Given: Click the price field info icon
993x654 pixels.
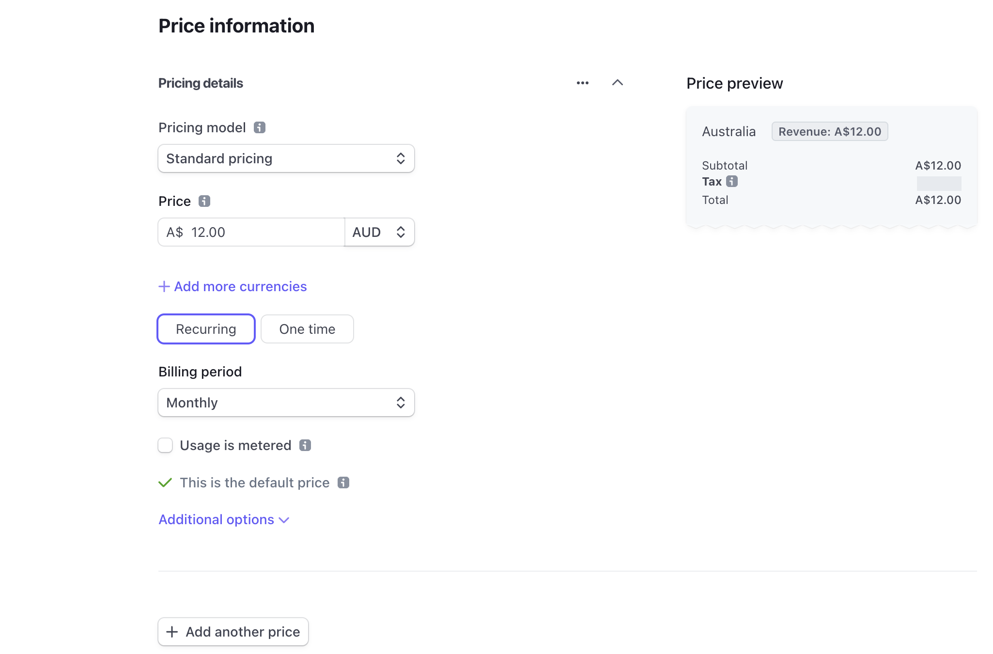Looking at the screenshot, I should (204, 202).
